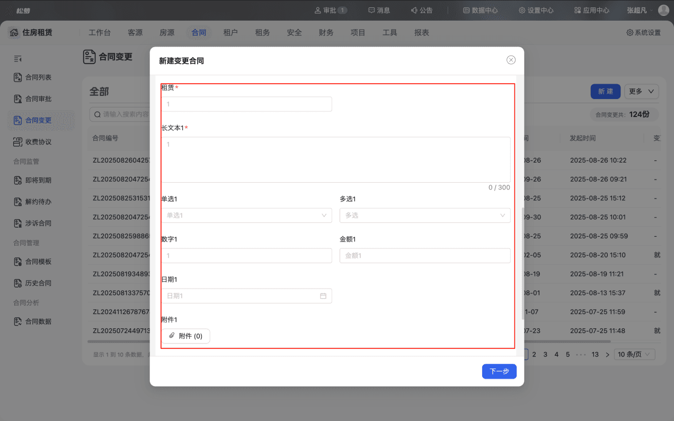674x421 pixels.
Task: Open 设置中心 in the top bar
Action: click(x=536, y=10)
